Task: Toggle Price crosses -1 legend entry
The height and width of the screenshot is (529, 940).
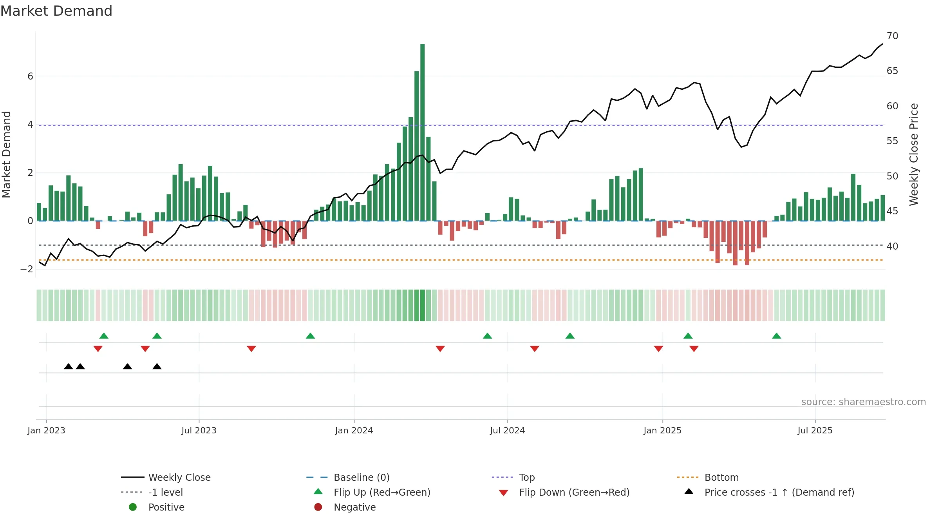Action: tap(769, 492)
